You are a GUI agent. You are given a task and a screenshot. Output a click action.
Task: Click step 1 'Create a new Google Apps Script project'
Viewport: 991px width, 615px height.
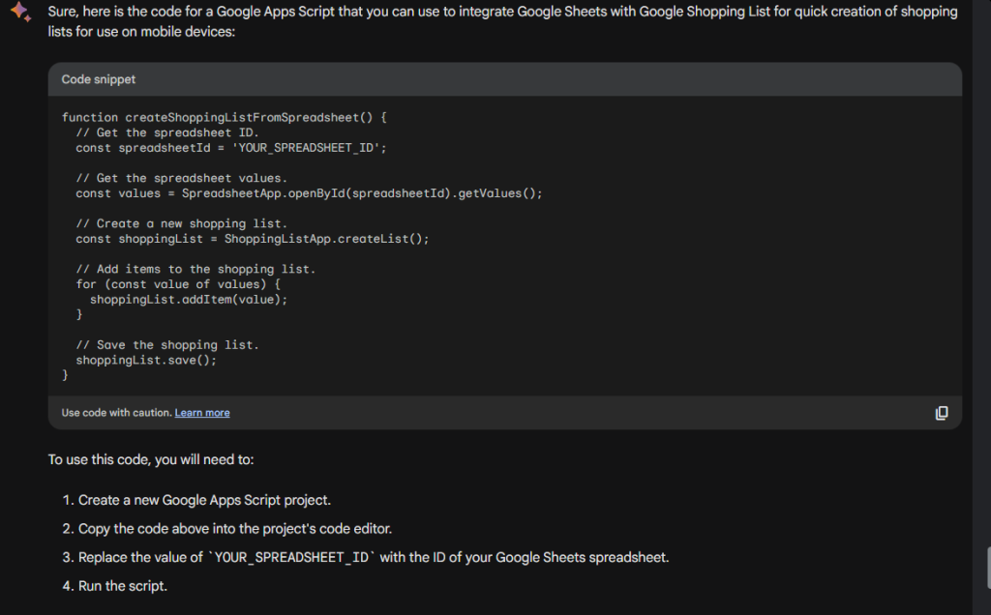[x=205, y=500]
